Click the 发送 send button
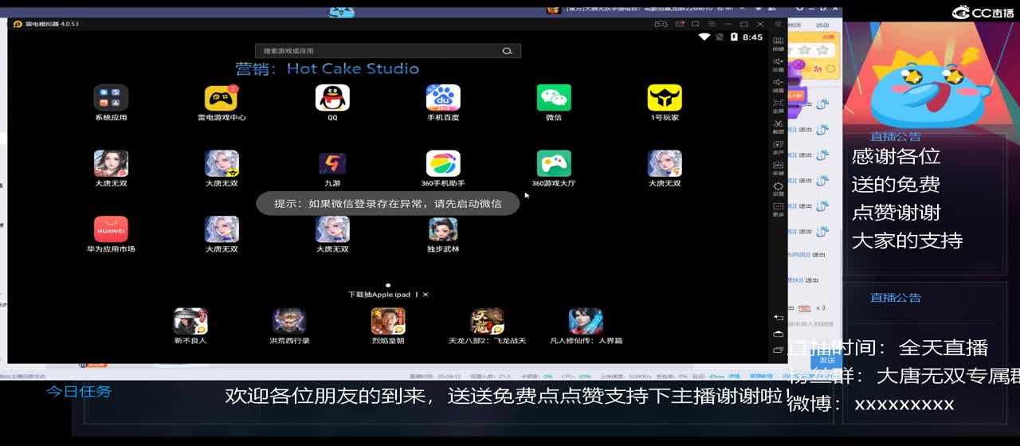This screenshot has height=446, width=1020. 826,361
